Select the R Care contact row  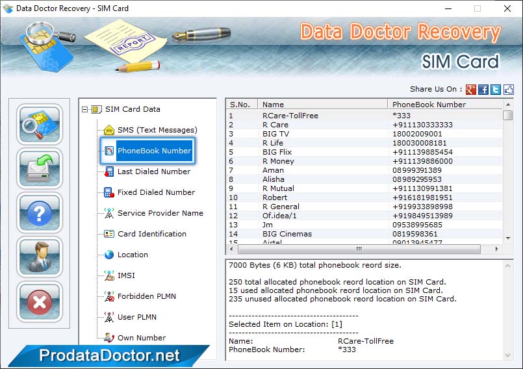tap(364, 125)
